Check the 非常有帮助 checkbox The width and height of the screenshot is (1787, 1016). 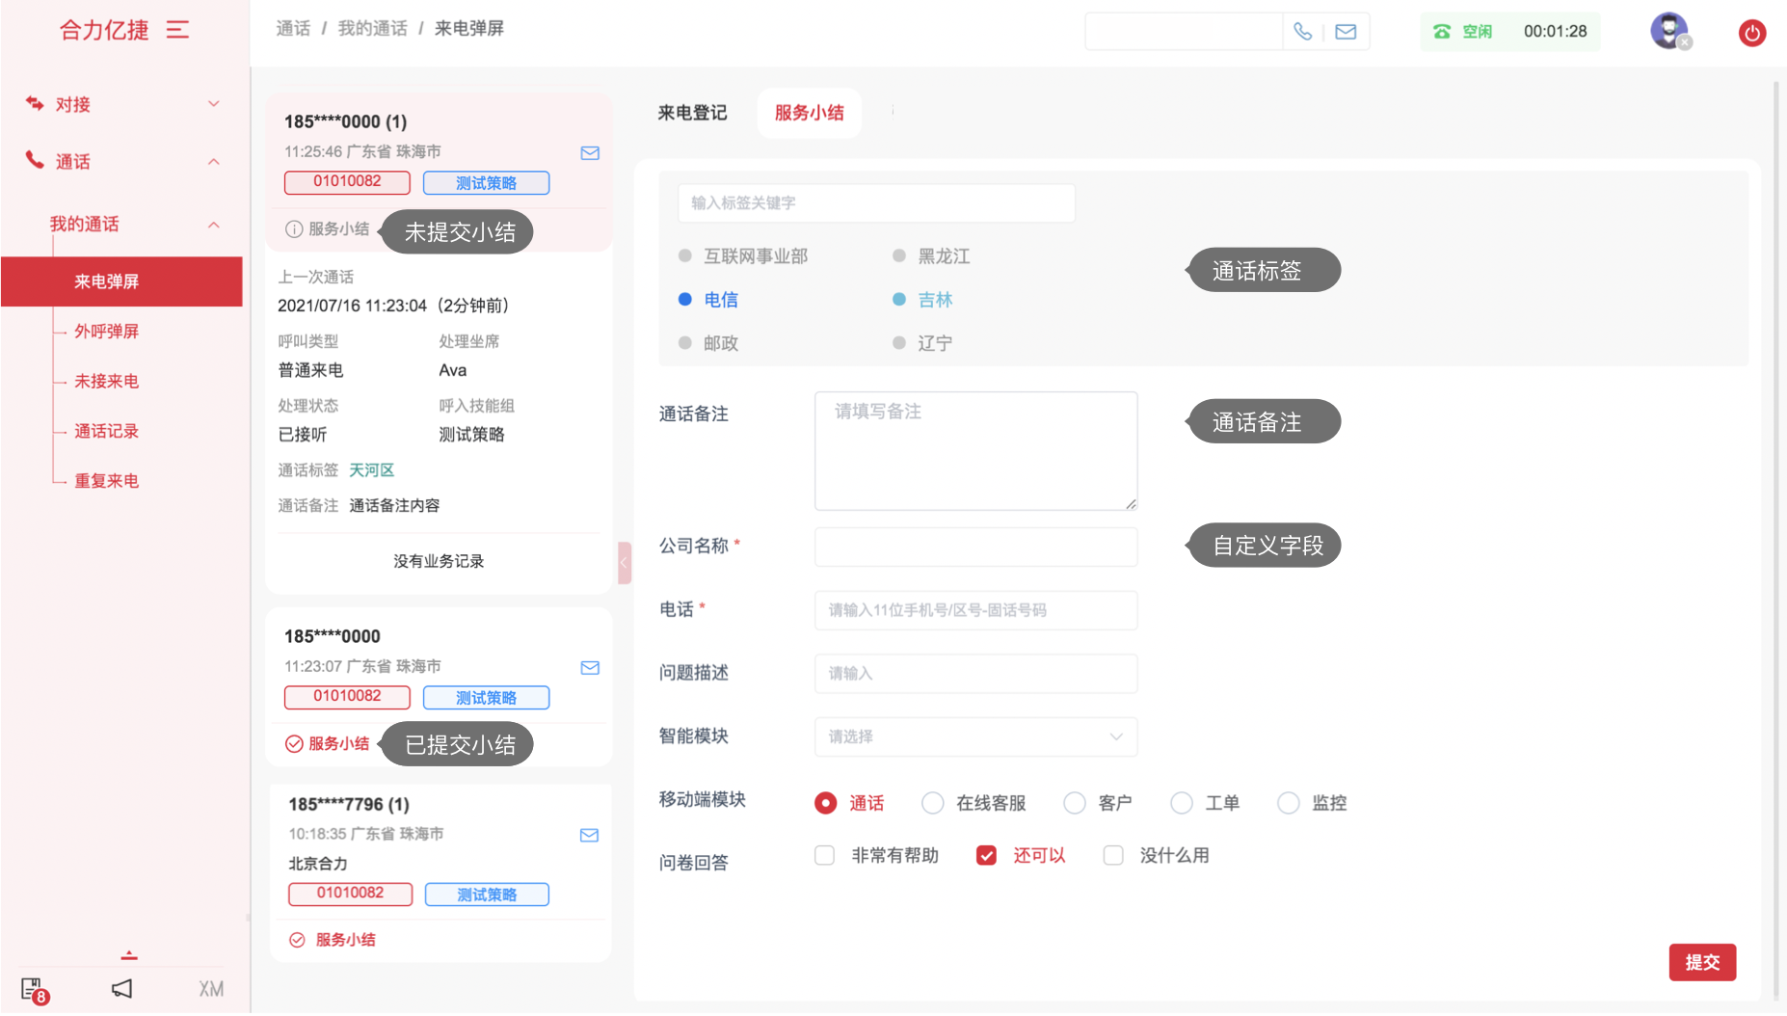click(x=824, y=855)
